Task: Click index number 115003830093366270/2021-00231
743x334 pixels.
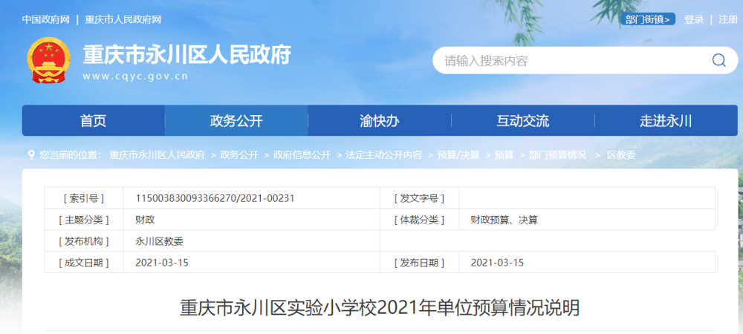Action: [x=215, y=198]
